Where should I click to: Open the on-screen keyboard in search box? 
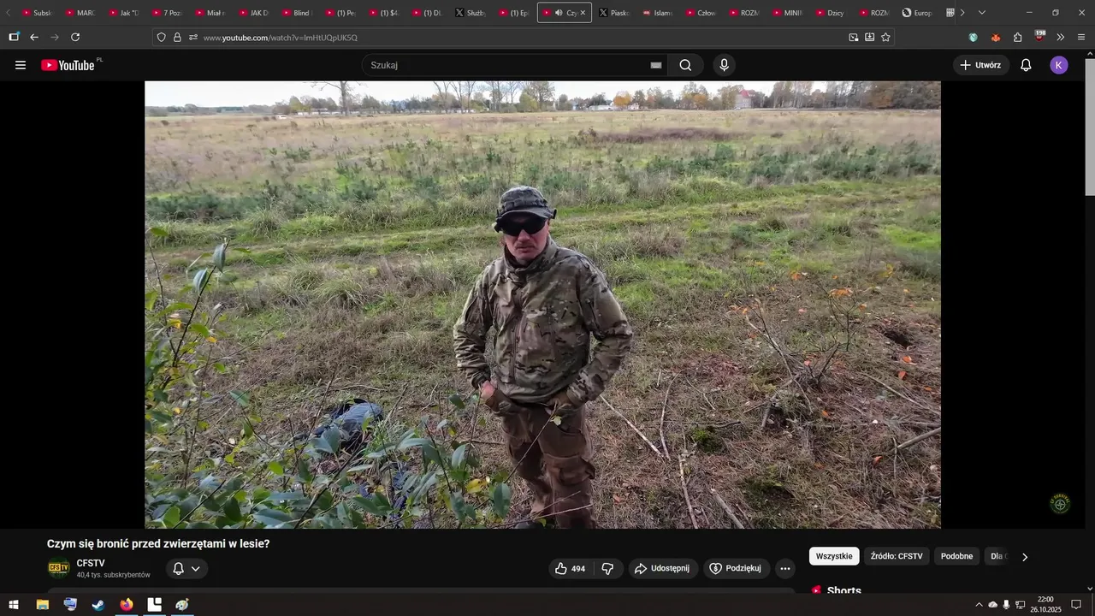[x=656, y=65]
